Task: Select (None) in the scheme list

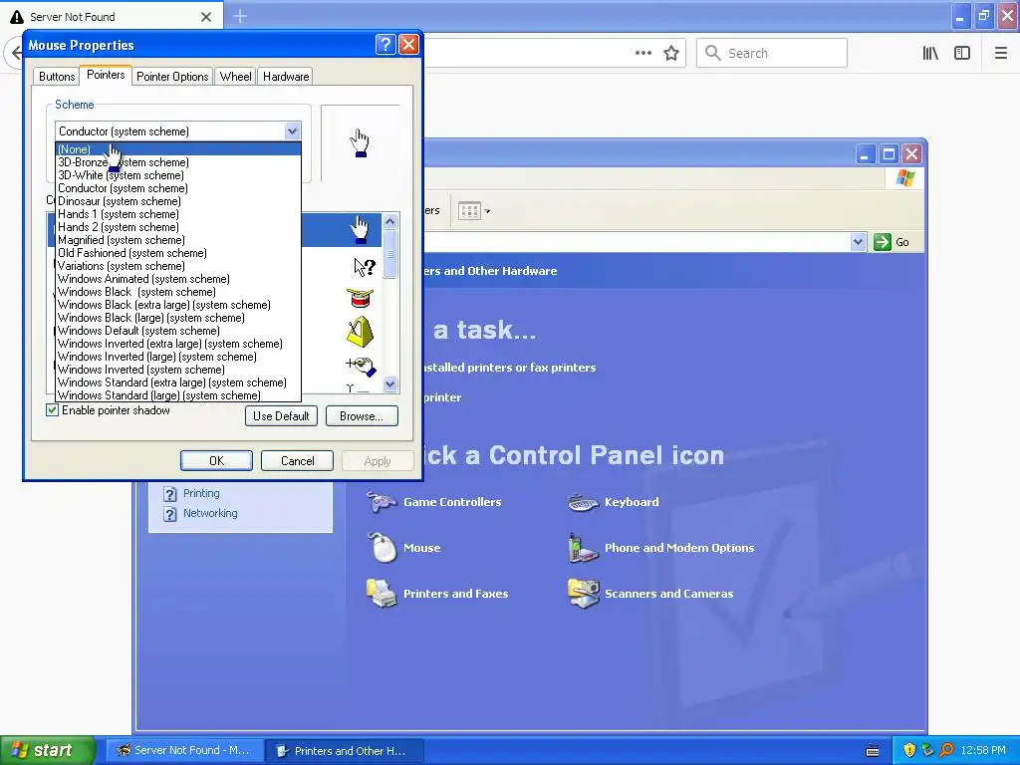Action: (177, 149)
